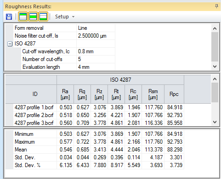The height and width of the screenshot is (179, 221).
Task: Click the Rc [µm] column header
Action: pos(133,94)
